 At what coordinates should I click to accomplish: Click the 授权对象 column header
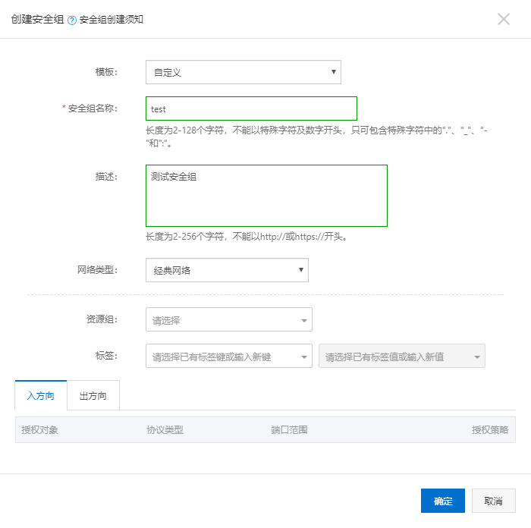click(39, 430)
